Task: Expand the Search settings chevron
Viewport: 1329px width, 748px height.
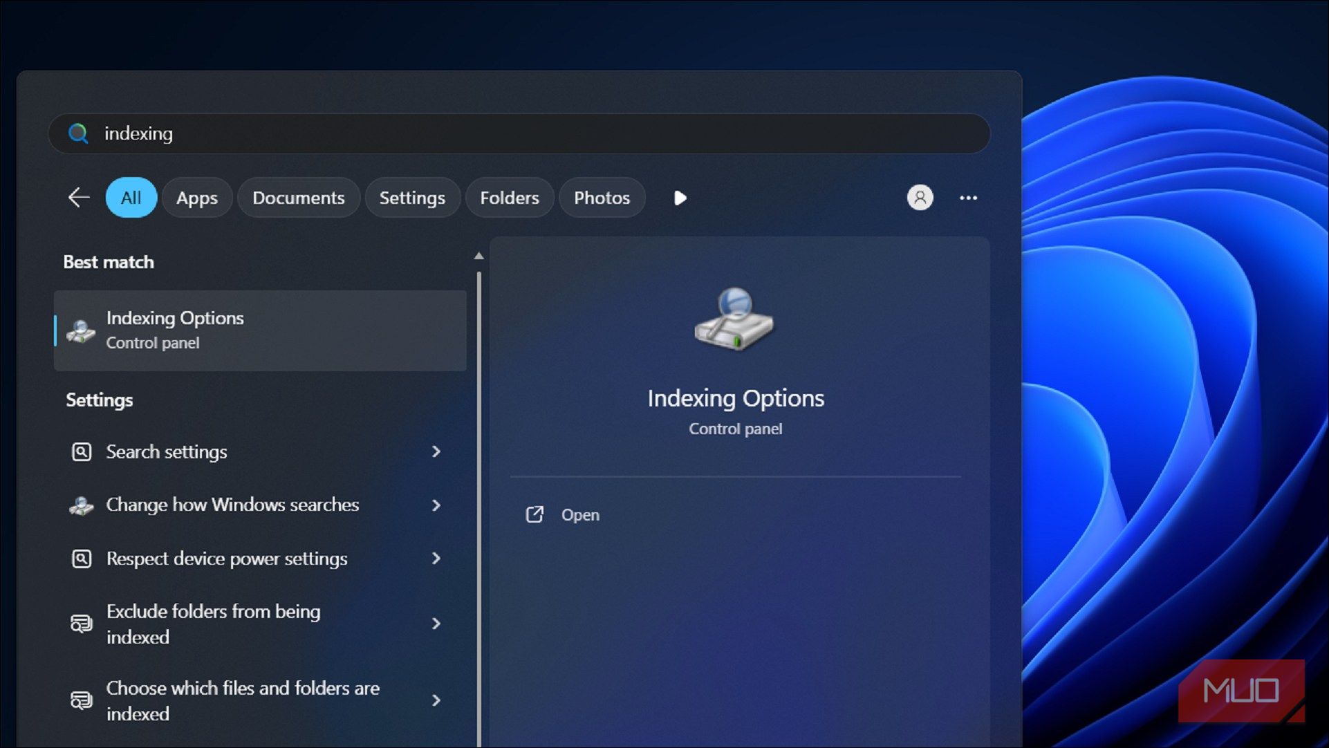Action: (436, 451)
